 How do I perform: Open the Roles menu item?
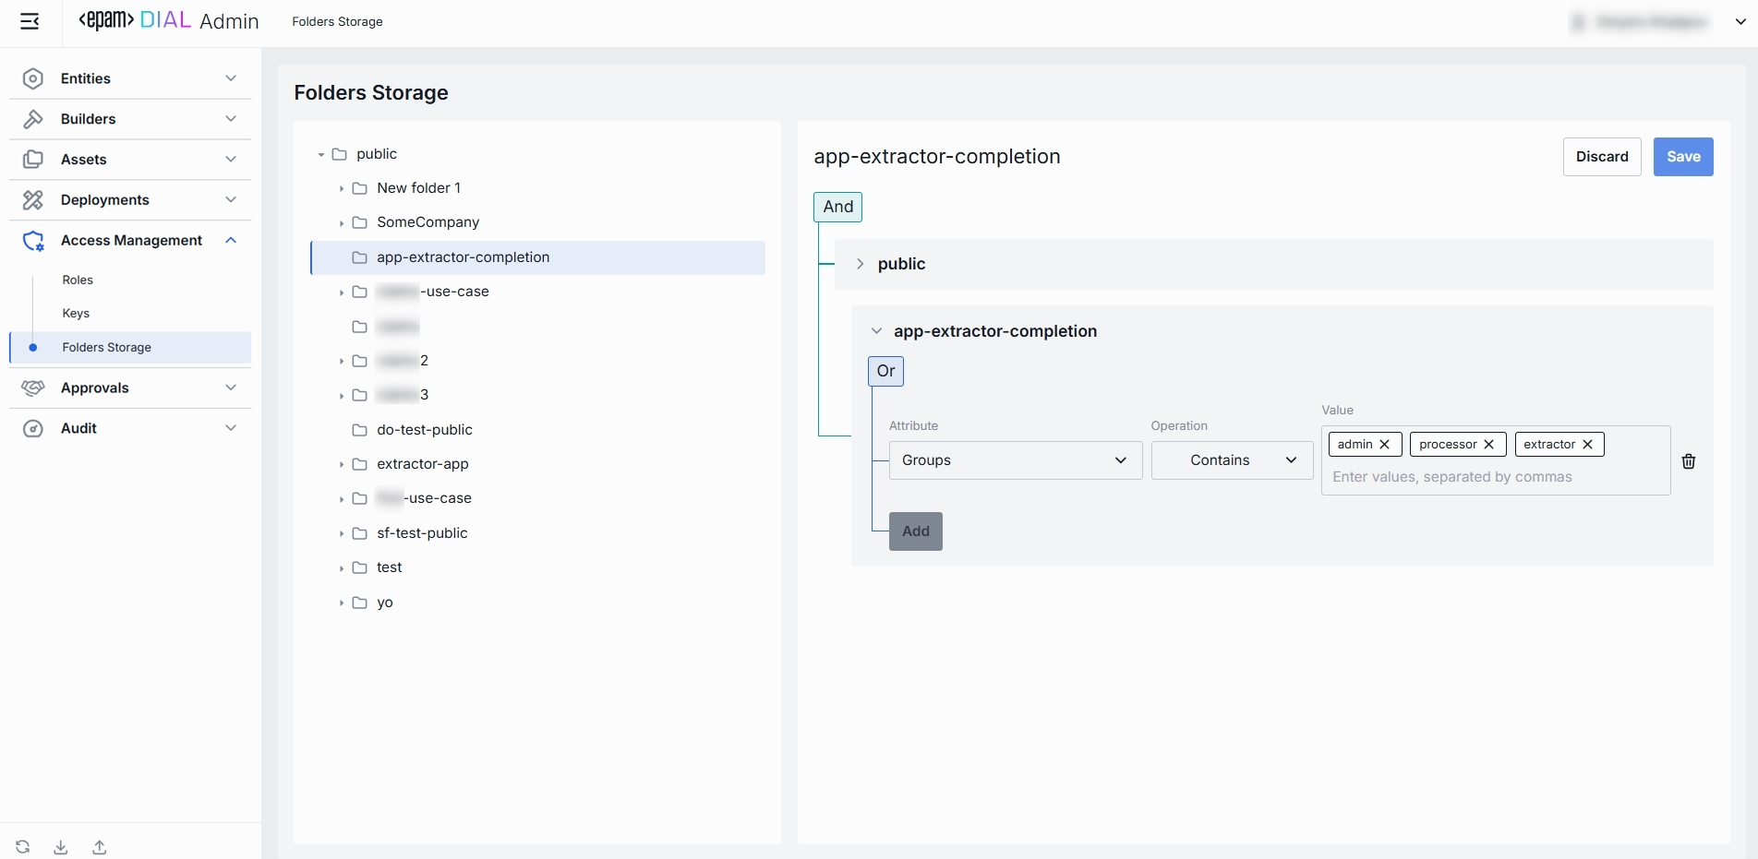coord(78,280)
